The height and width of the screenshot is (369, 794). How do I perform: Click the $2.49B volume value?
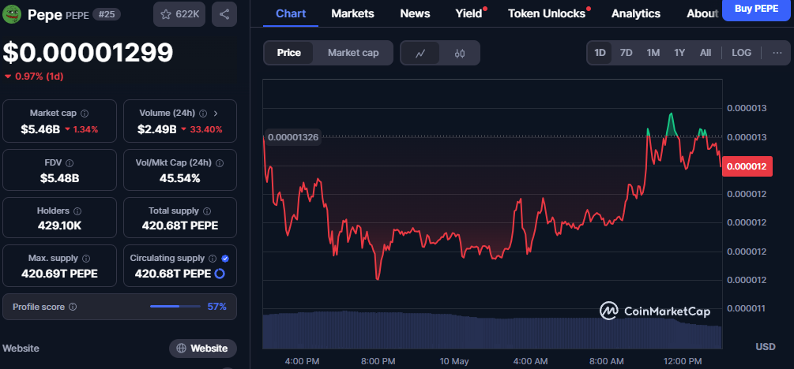[x=156, y=129]
